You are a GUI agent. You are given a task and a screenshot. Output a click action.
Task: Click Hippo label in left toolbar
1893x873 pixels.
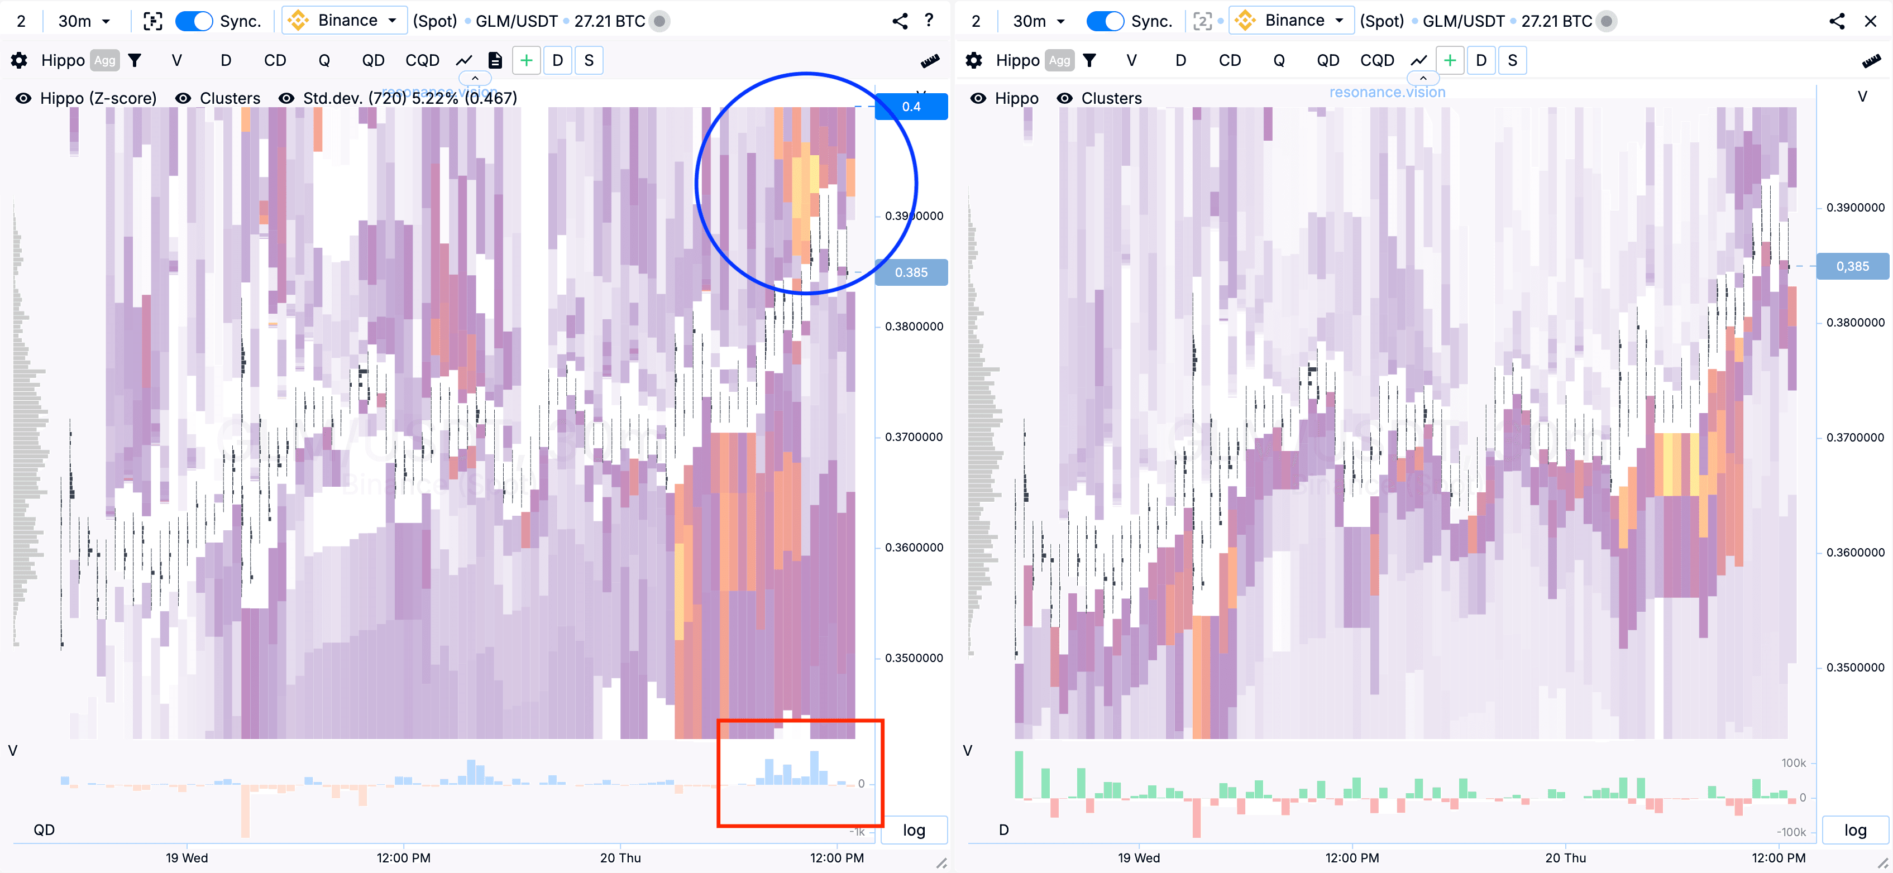click(63, 60)
